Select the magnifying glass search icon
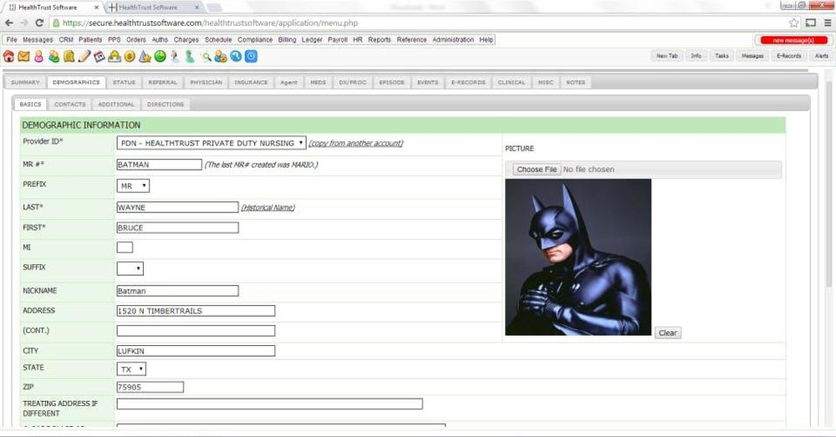This screenshot has width=836, height=437. click(206, 57)
